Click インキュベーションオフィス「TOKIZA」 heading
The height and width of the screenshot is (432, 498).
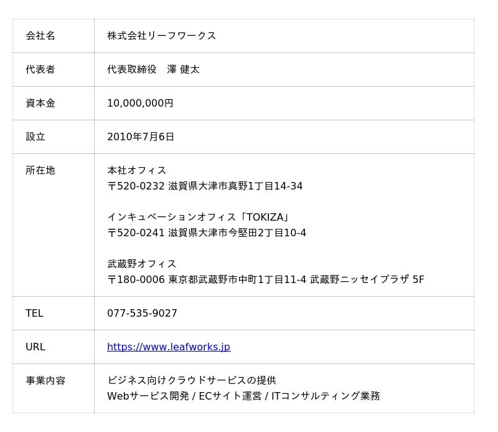coord(199,218)
